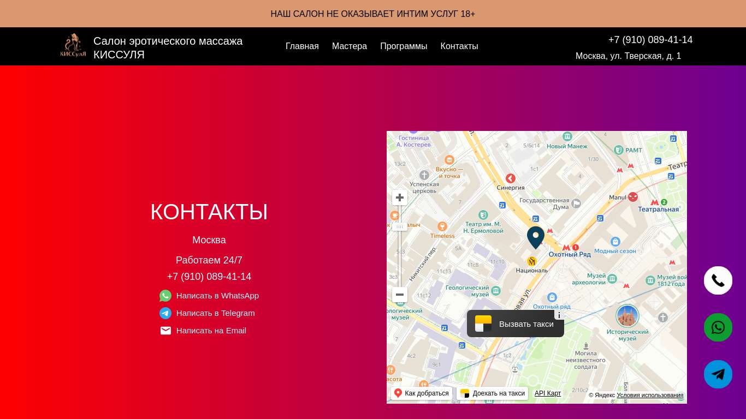Open the floating green WhatsApp button
Screen dimensions: 746x419
pos(718,327)
